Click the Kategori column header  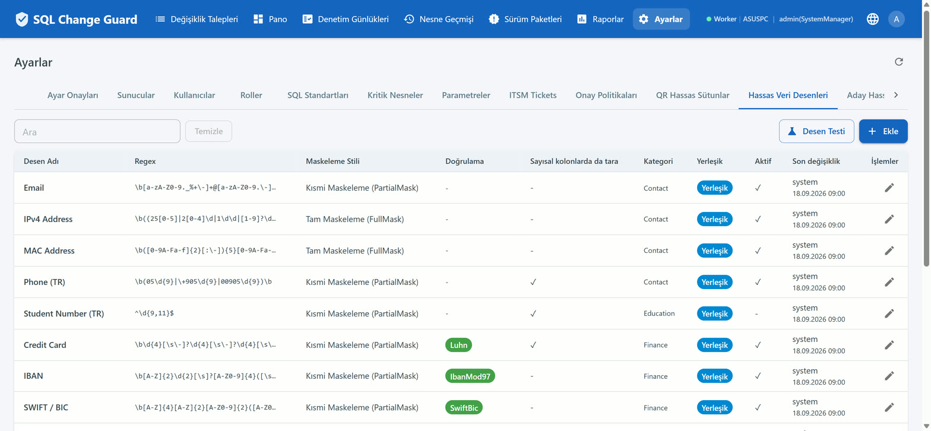[x=658, y=161]
